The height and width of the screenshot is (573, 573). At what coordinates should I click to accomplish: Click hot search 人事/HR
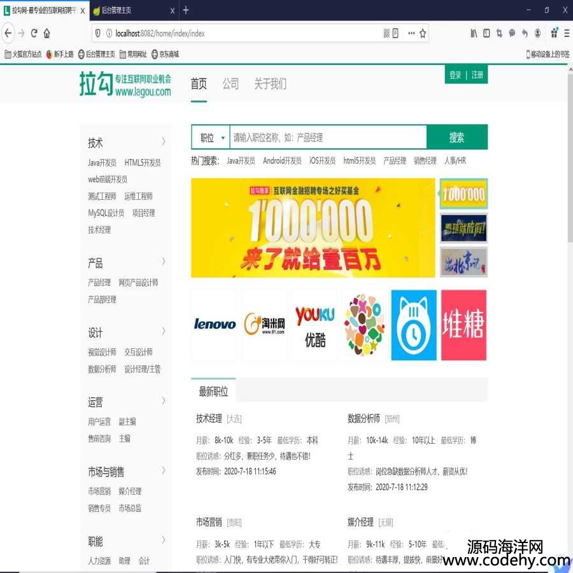pyautogui.click(x=455, y=161)
